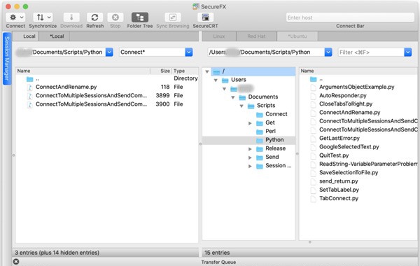The height and width of the screenshot is (266, 420).
Task: Click the Users folder icon in tree
Action: 225,80
